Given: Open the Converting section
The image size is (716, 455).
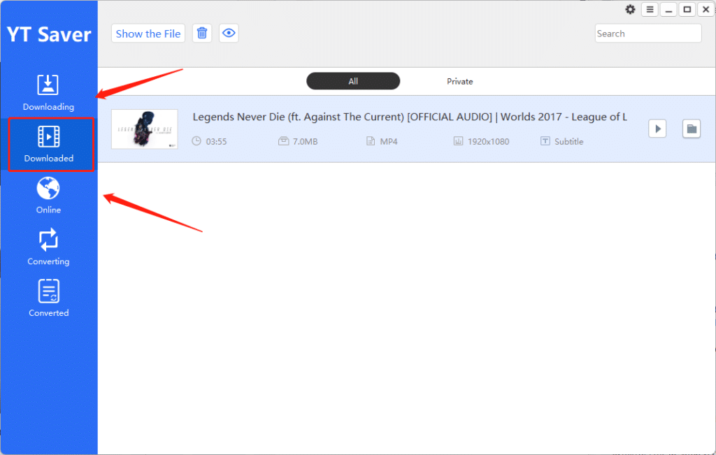Looking at the screenshot, I should click(48, 247).
